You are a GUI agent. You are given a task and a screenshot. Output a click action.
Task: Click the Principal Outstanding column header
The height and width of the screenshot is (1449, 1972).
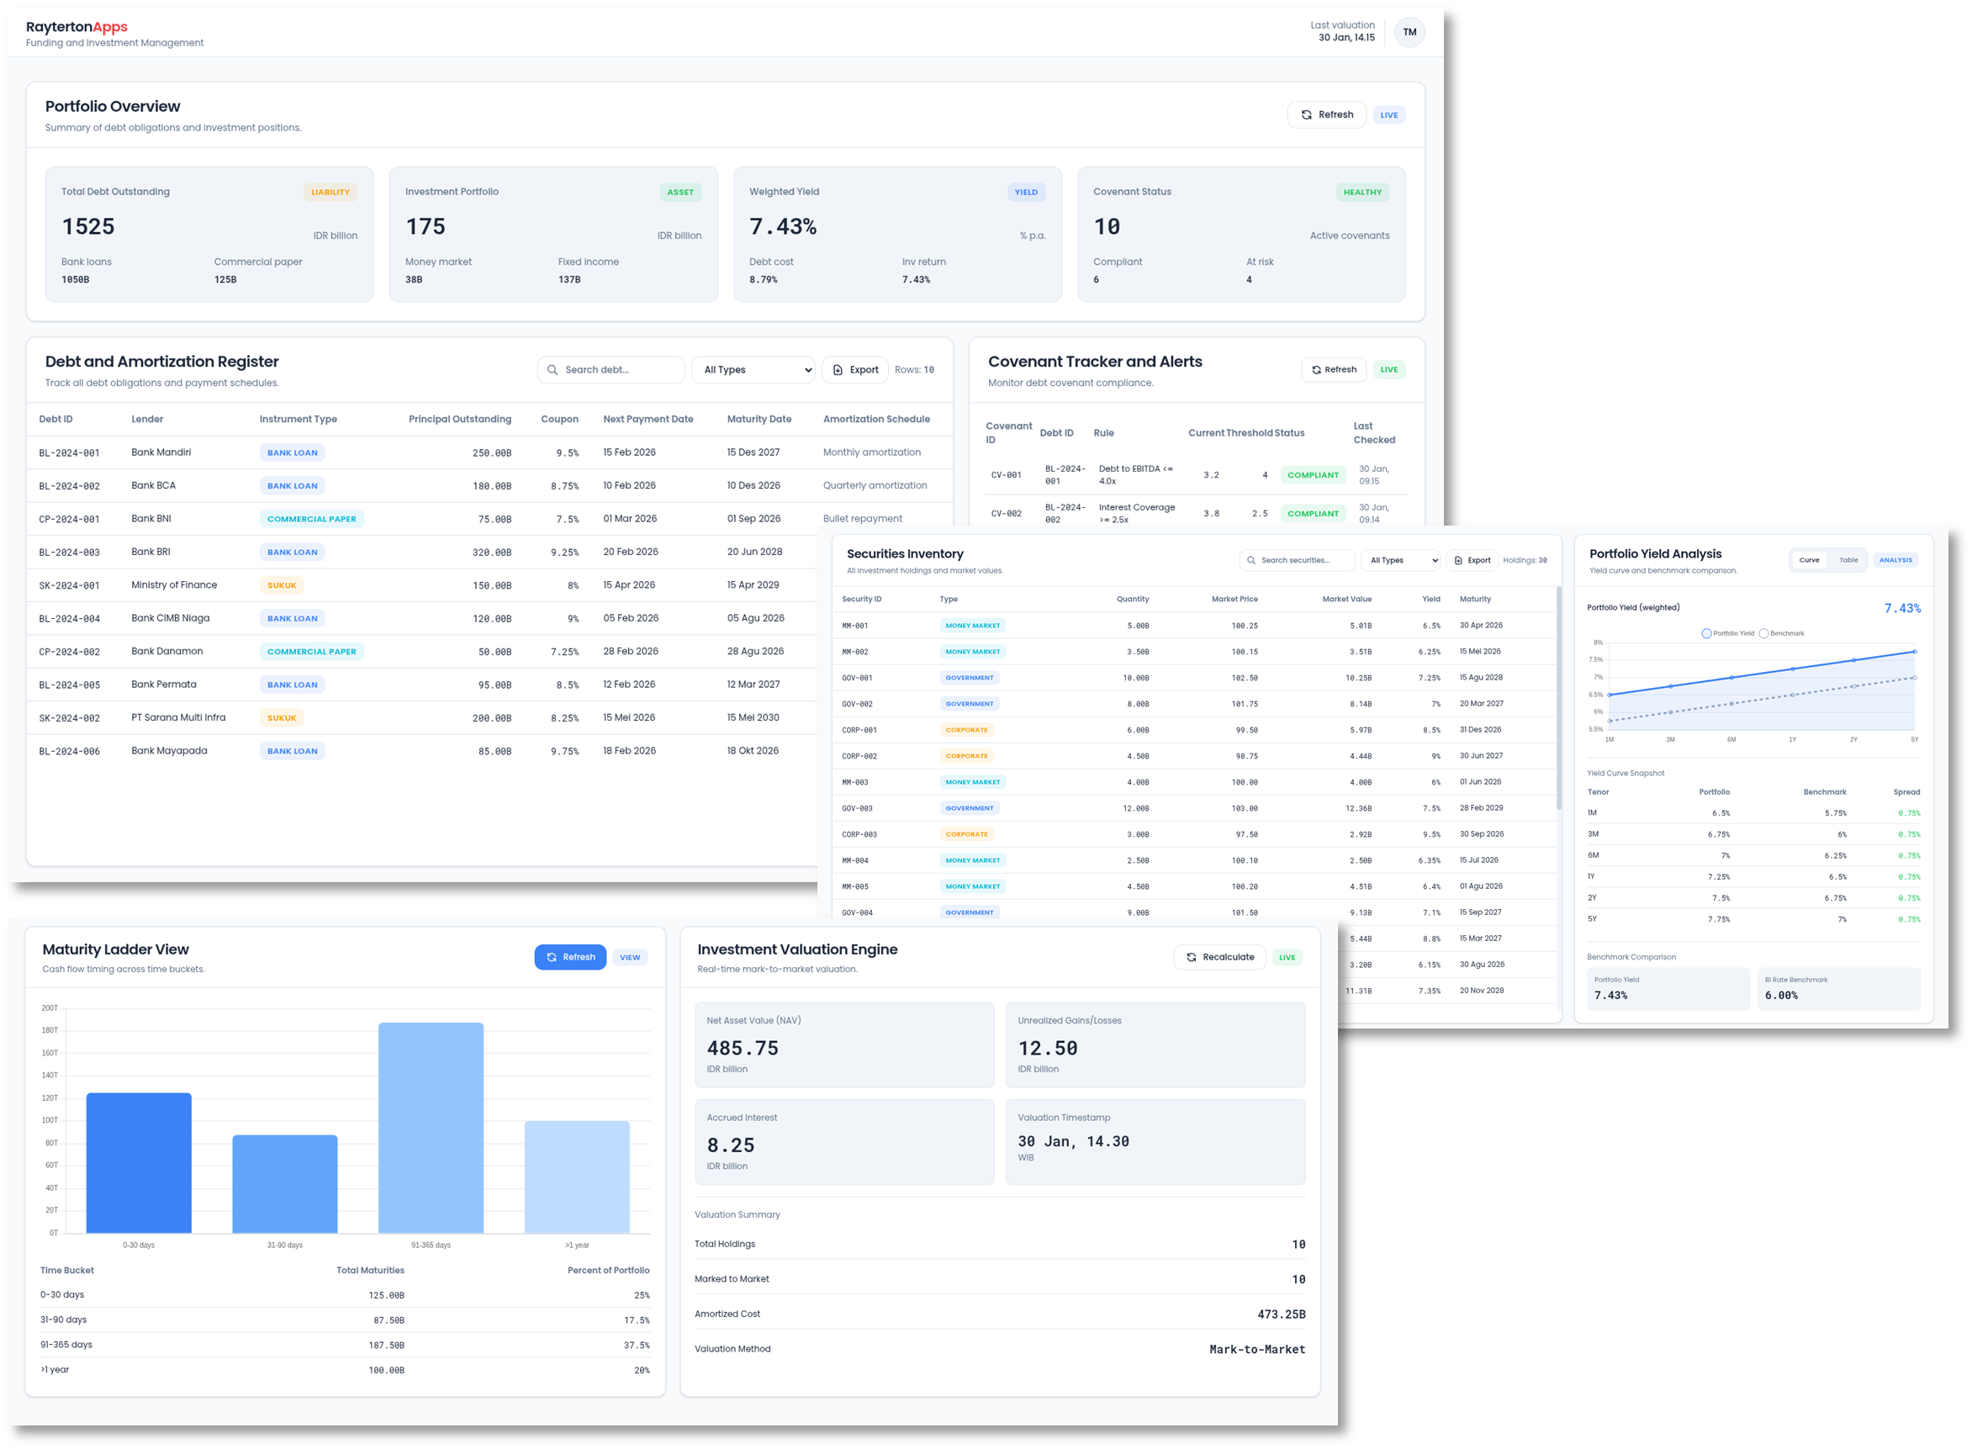458,420
